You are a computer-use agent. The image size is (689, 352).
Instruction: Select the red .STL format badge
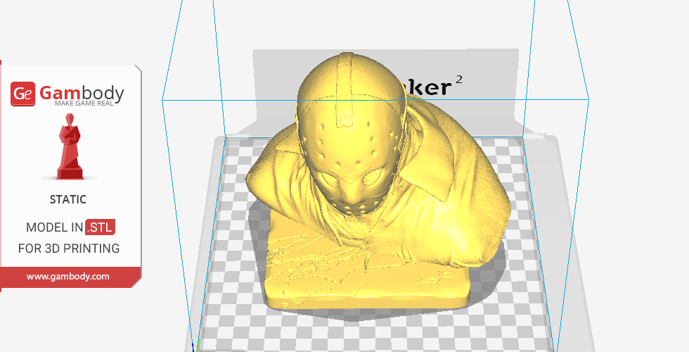coord(100,227)
